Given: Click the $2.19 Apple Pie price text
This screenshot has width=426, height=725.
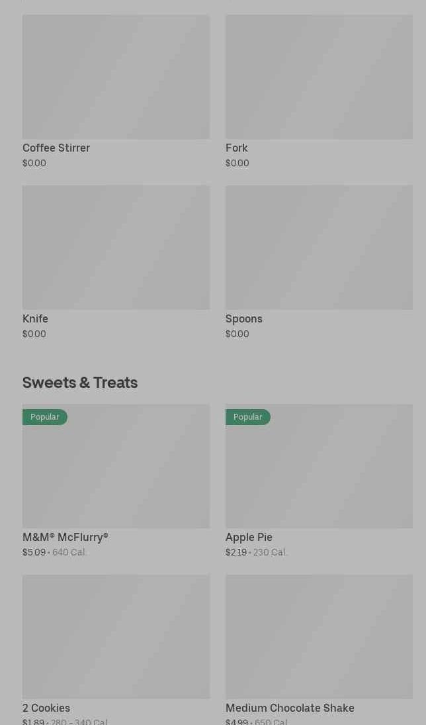Looking at the screenshot, I should pyautogui.click(x=236, y=552).
